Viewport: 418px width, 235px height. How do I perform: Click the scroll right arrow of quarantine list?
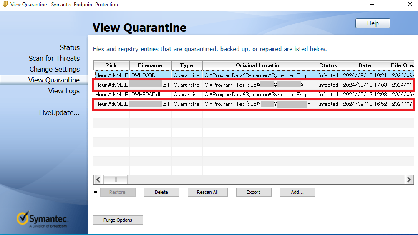[x=409, y=180]
